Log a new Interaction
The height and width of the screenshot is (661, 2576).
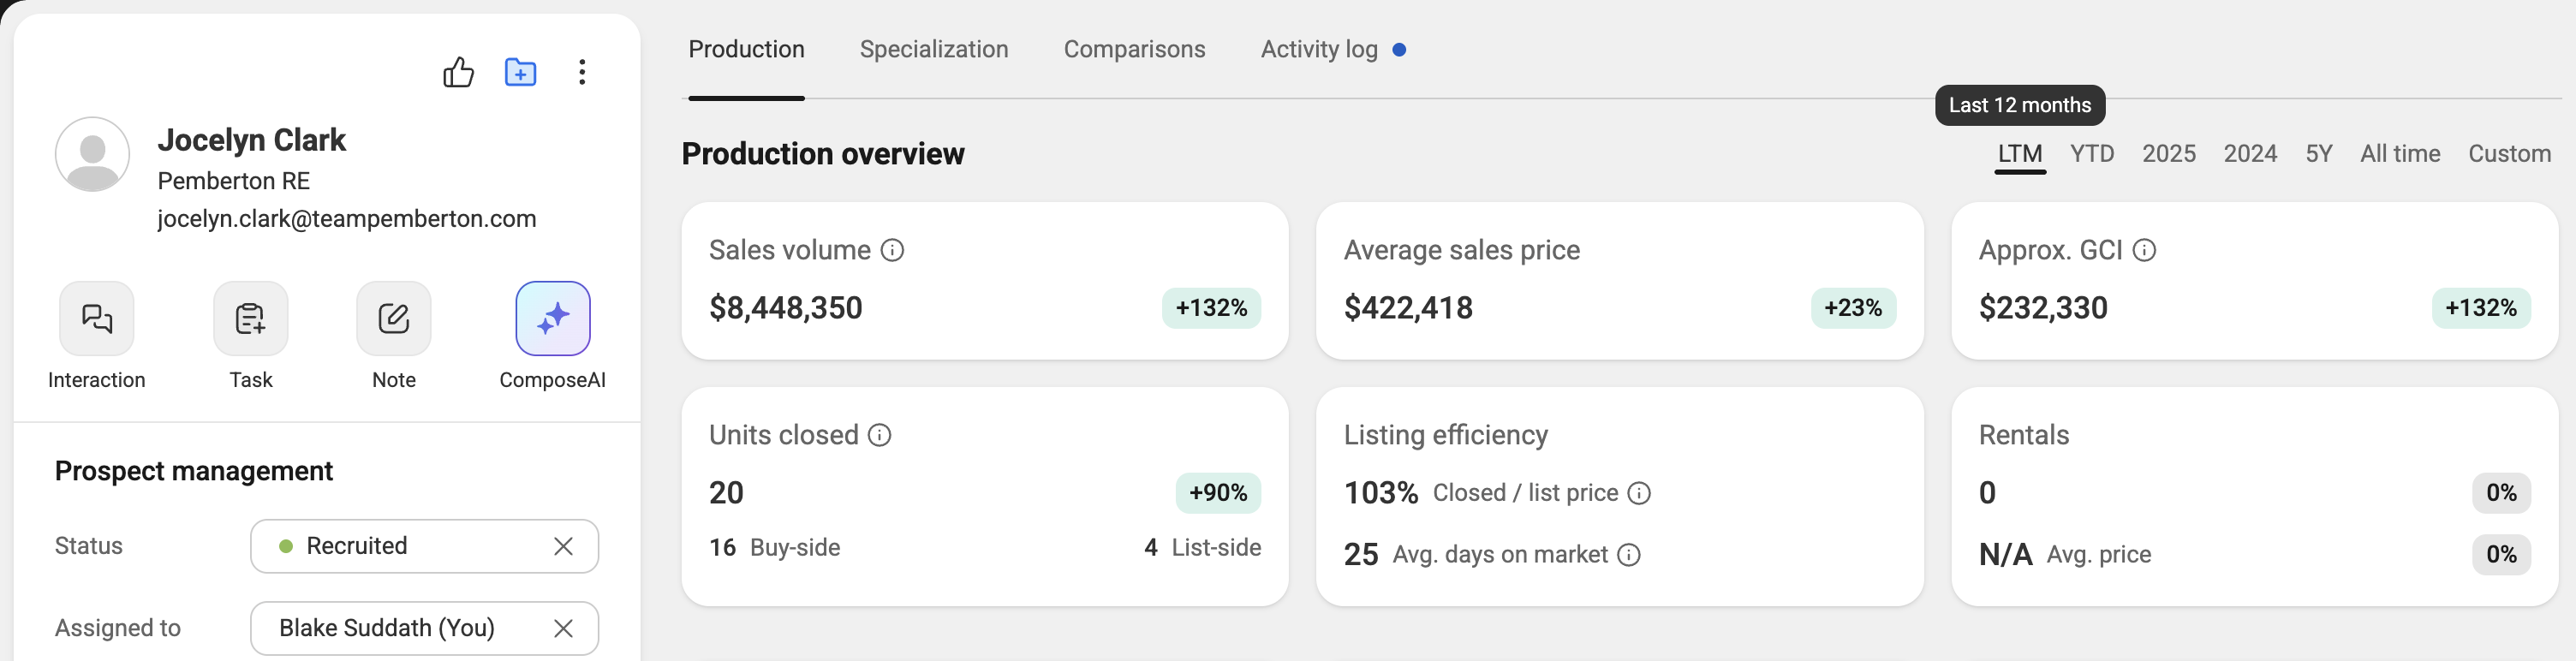[97, 318]
